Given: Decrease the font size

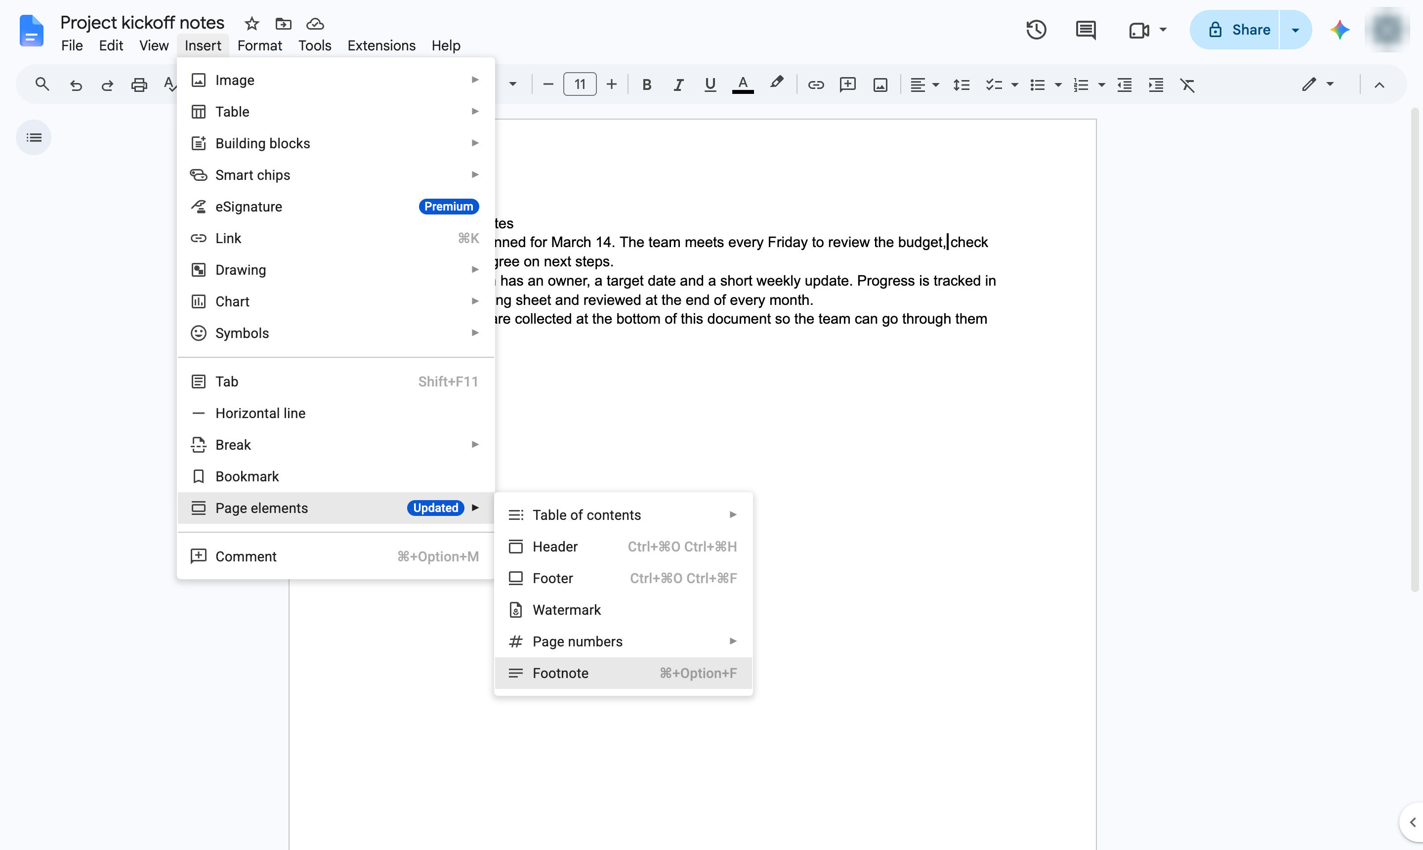Looking at the screenshot, I should pyautogui.click(x=548, y=85).
